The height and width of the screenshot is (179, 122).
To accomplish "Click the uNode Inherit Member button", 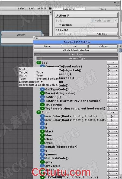I will [x=76, y=50].
